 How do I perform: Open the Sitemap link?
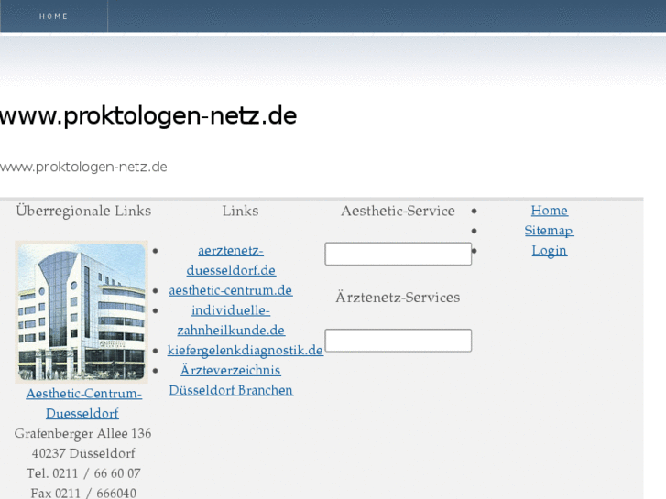point(549,230)
